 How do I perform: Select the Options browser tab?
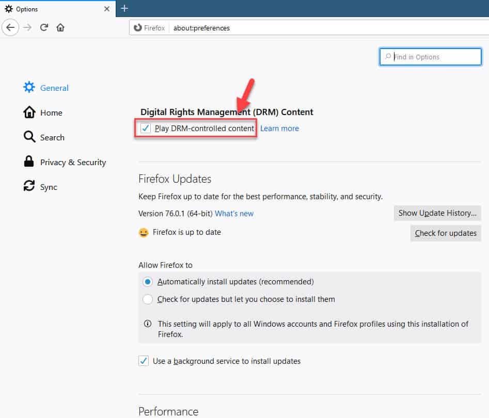(x=58, y=9)
